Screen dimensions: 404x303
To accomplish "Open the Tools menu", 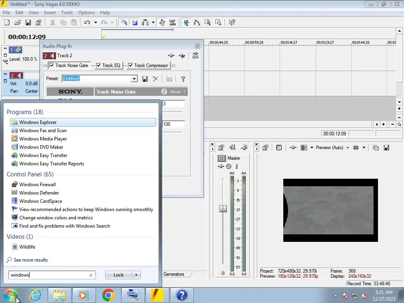I will [x=67, y=12].
